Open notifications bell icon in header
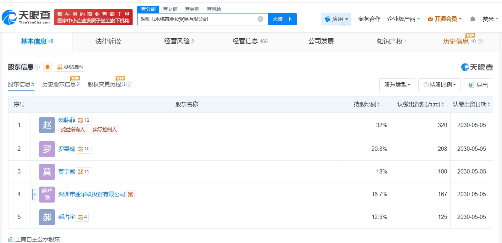502x243 pixels. (473, 19)
